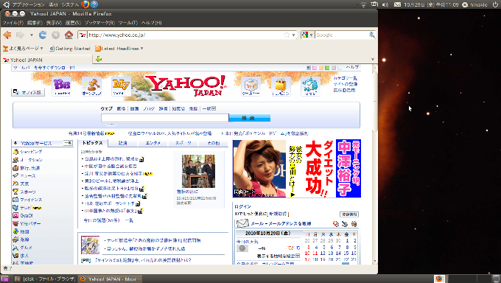Open the mail envelope icon in login box
The height and width of the screenshot is (283, 501).
pos(242,223)
